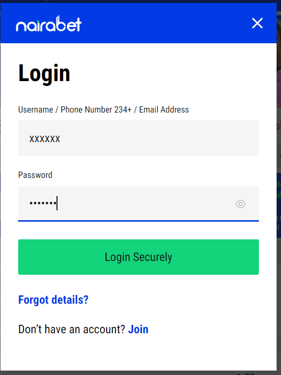Image resolution: width=281 pixels, height=375 pixels.
Task: Click the Login heading text
Action: [44, 73]
